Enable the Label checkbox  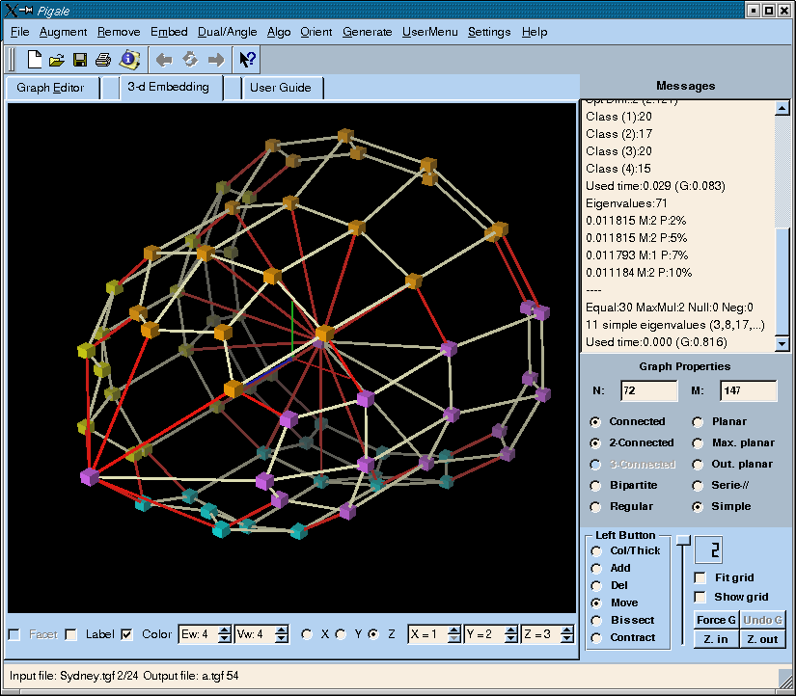pos(71,634)
